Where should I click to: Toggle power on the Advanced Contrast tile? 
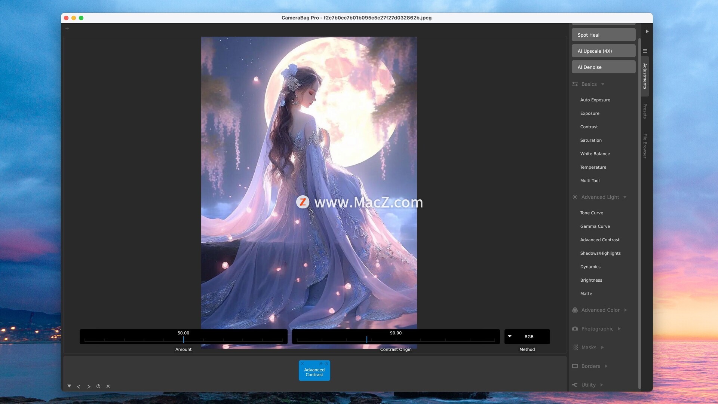pyautogui.click(x=326, y=364)
